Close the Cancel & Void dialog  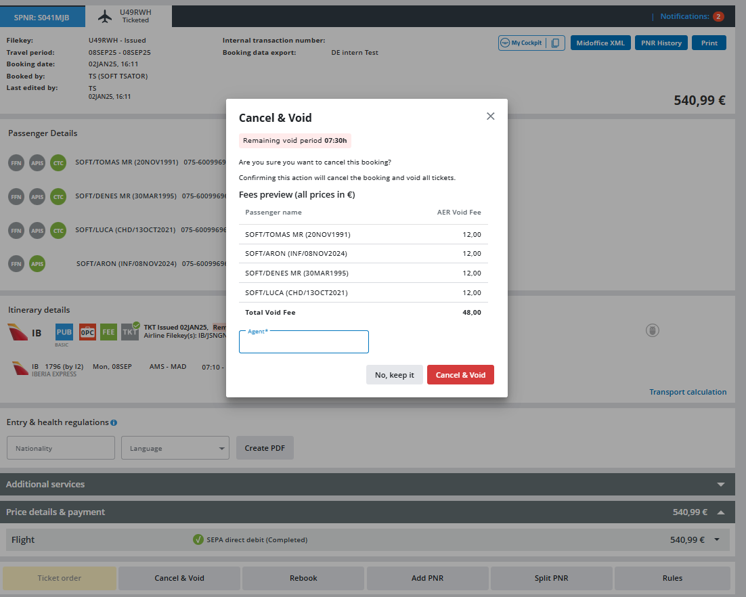491,116
